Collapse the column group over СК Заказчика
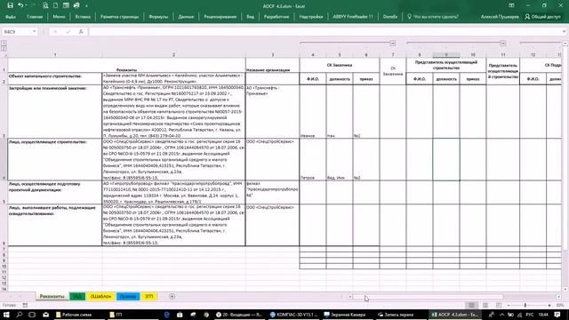The height and width of the screenshot is (320, 569). click(x=393, y=44)
